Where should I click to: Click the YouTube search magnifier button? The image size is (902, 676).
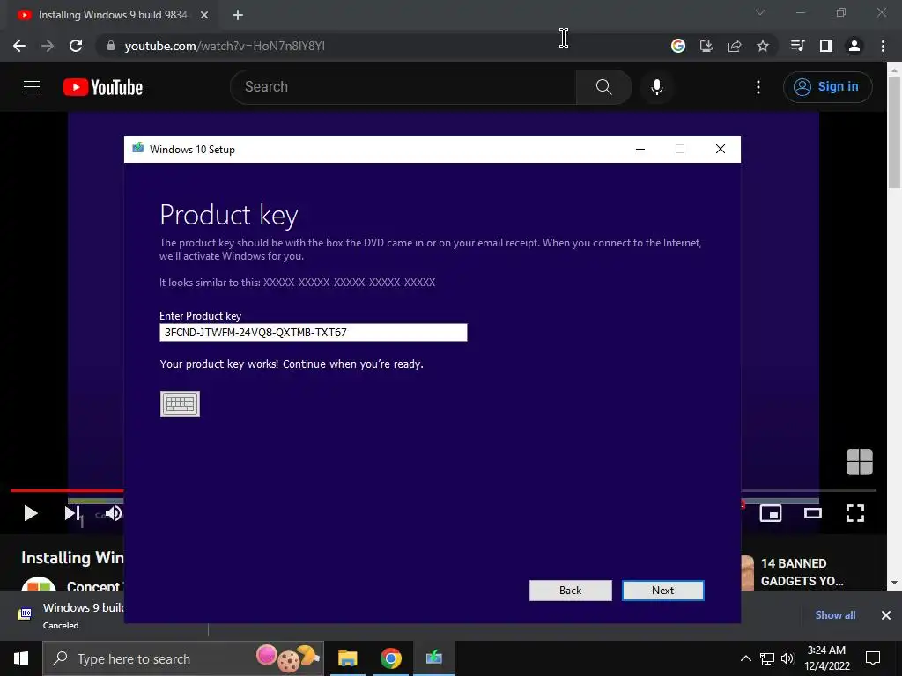604,87
